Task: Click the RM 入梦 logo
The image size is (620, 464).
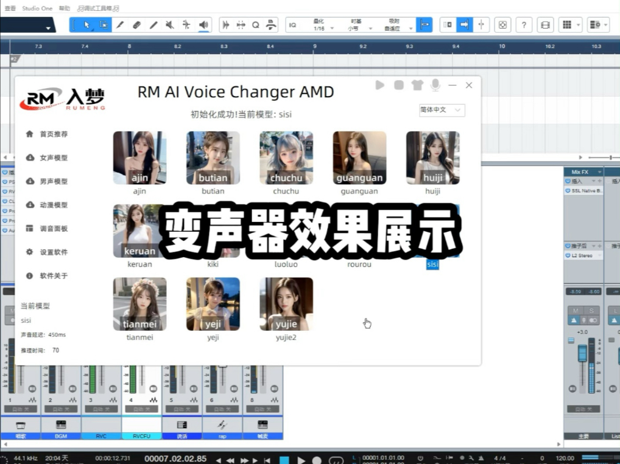Action: point(63,99)
